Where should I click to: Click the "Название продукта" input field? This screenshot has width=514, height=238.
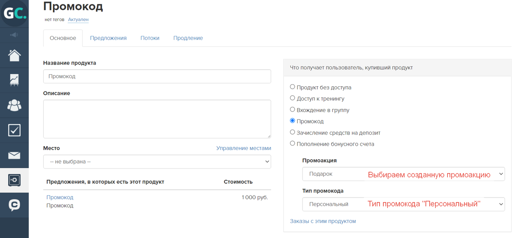[x=157, y=76]
